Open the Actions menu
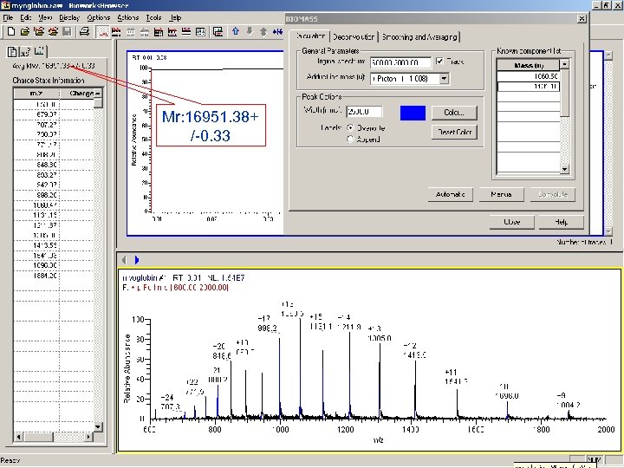The height and width of the screenshot is (468, 624). point(127,17)
